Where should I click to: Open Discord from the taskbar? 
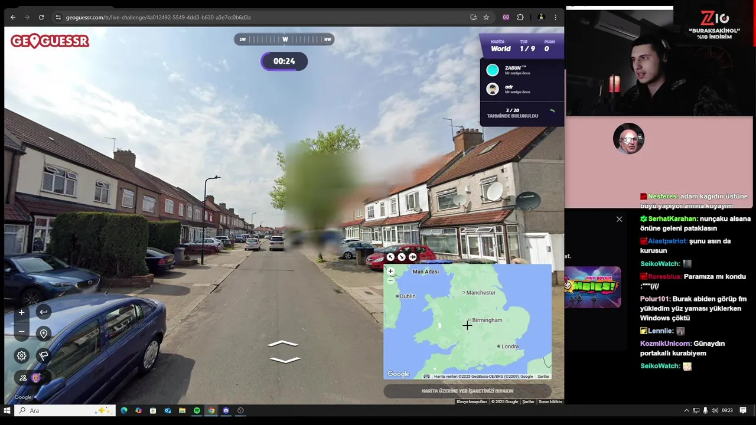pyautogui.click(x=226, y=410)
